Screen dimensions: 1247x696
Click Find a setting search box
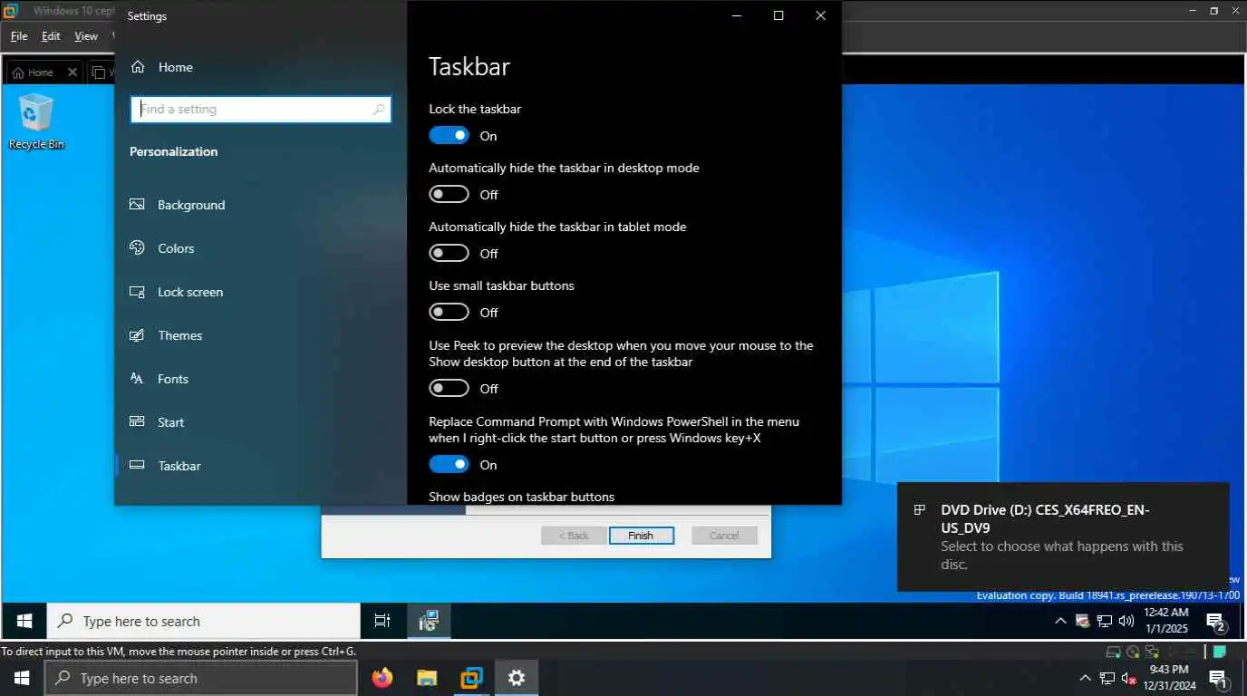(261, 110)
